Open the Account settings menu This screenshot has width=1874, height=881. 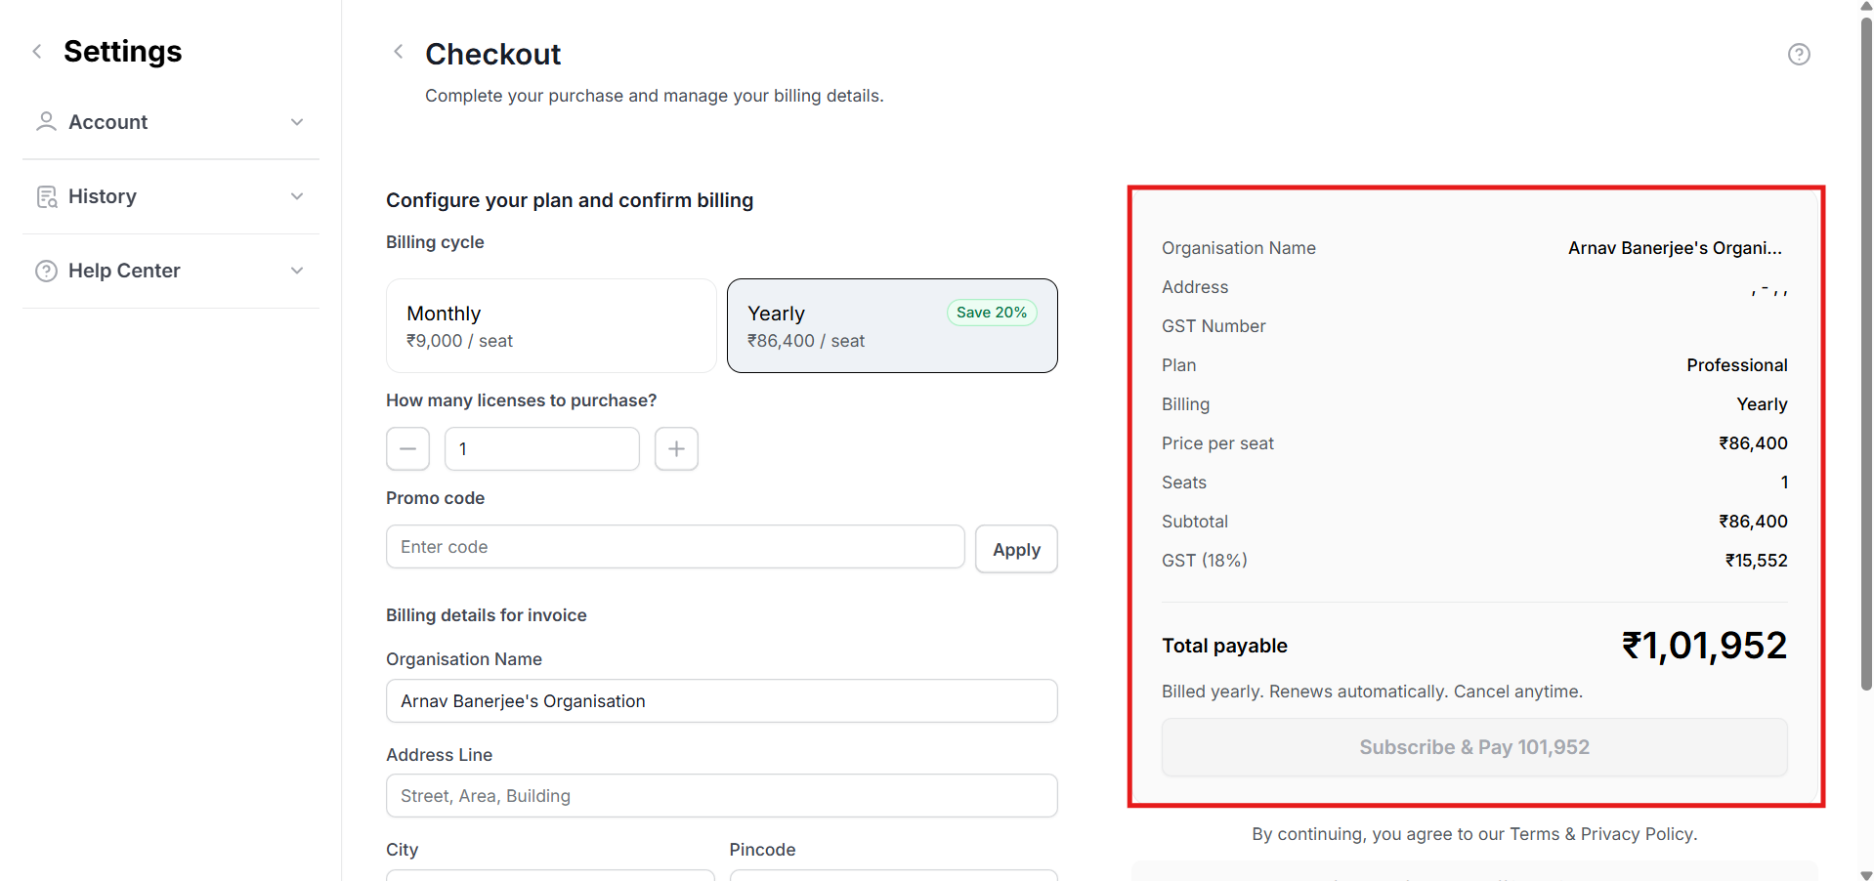[x=108, y=122]
